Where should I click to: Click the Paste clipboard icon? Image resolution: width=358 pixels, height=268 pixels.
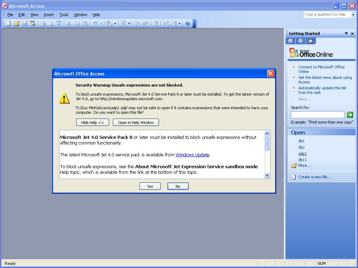point(85,23)
